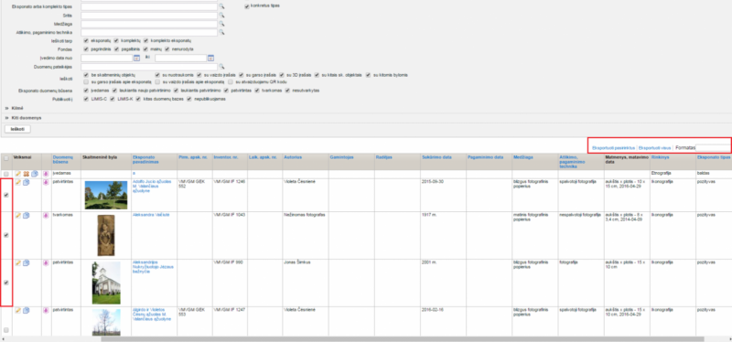Click the search icon beside Duomenų pateikėjas field
This screenshot has width=732, height=342.
point(222,67)
